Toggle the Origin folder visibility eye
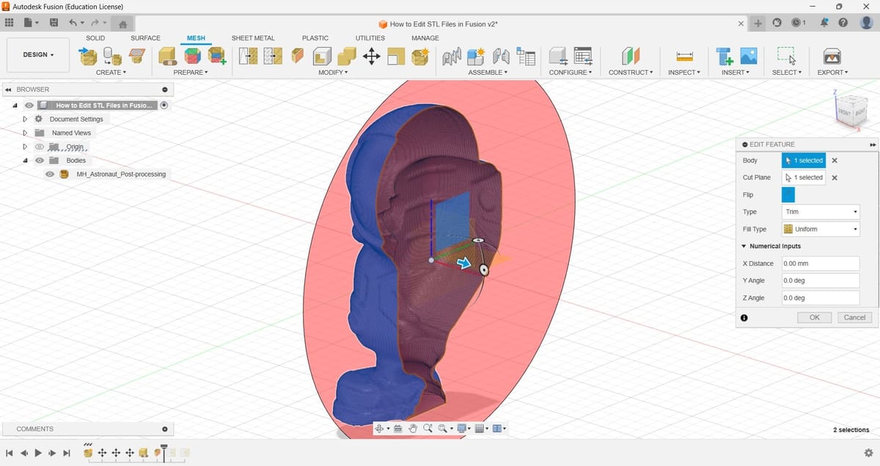 click(40, 147)
